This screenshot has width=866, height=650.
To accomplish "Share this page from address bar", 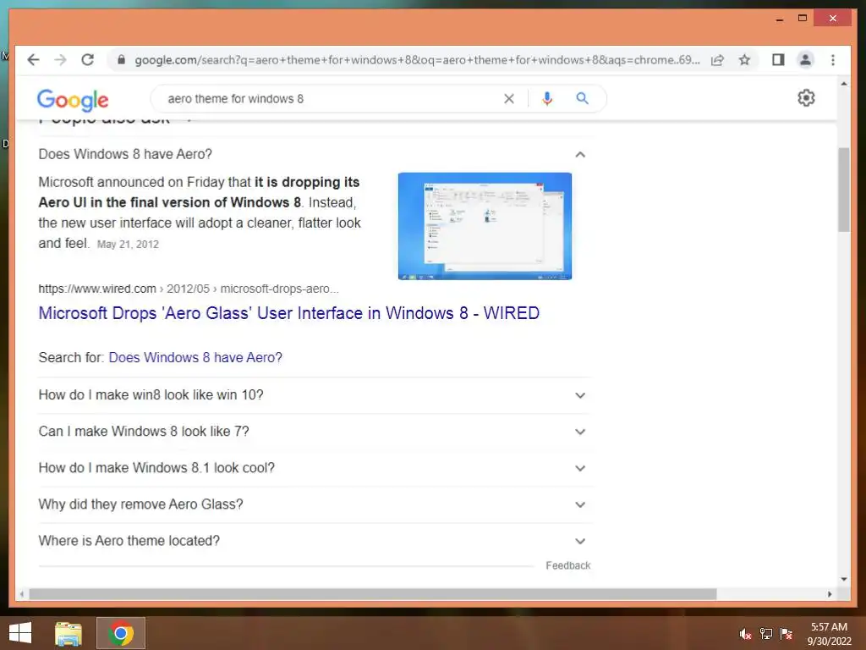I will pyautogui.click(x=717, y=60).
